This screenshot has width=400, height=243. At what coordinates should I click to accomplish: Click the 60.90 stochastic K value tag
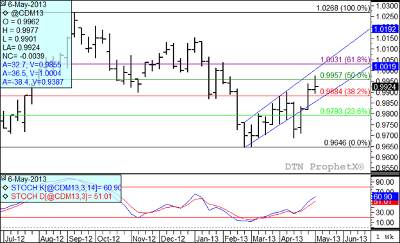pos(385,197)
